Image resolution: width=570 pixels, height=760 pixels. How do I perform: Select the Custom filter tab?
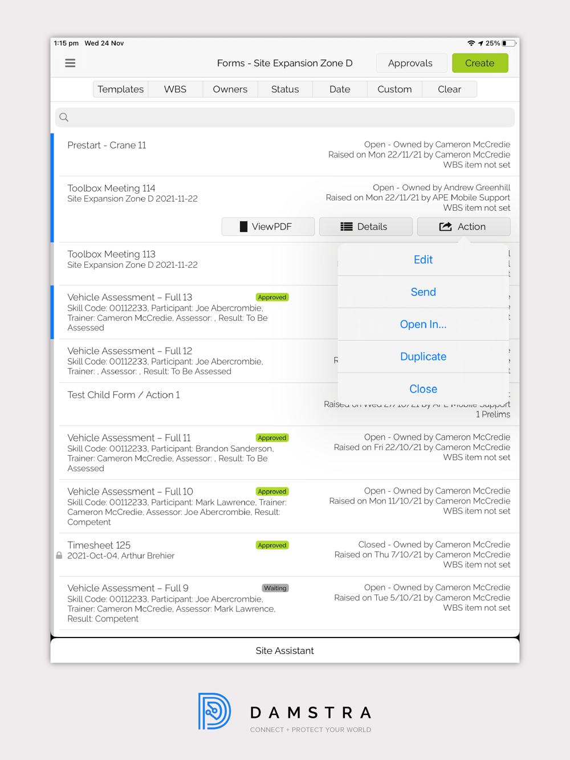point(394,89)
